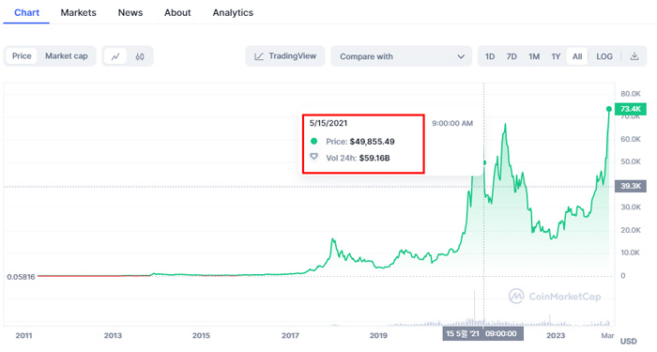Open the Chart tab
This screenshot has height=352, width=657.
click(x=26, y=12)
